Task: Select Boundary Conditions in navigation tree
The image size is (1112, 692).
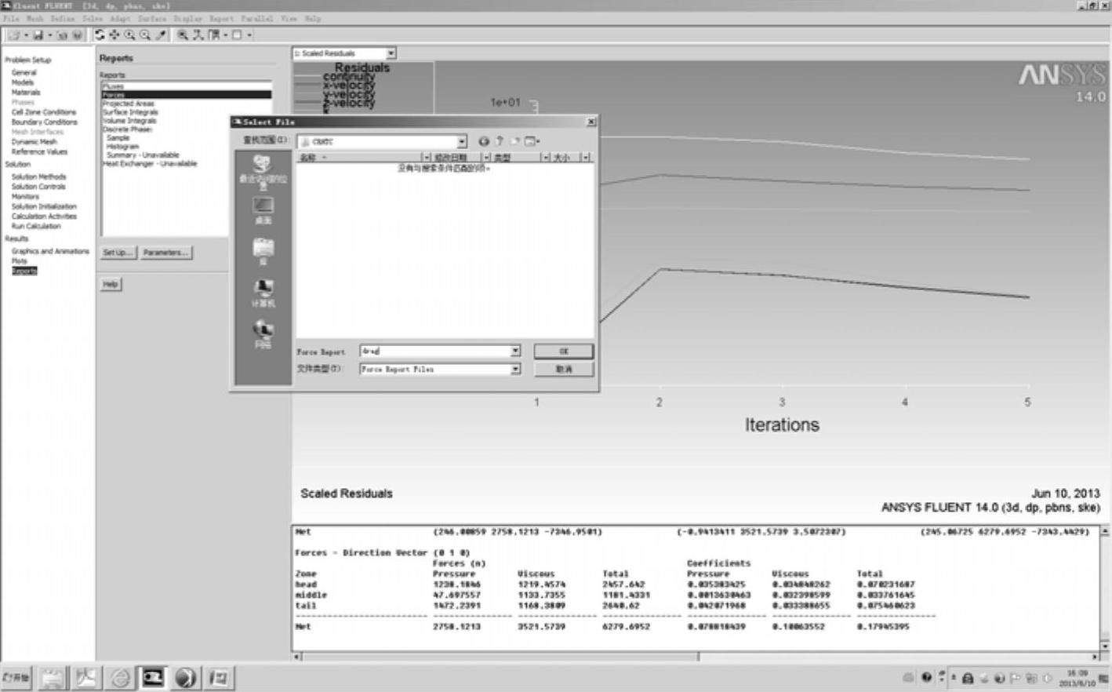Action: tap(44, 122)
